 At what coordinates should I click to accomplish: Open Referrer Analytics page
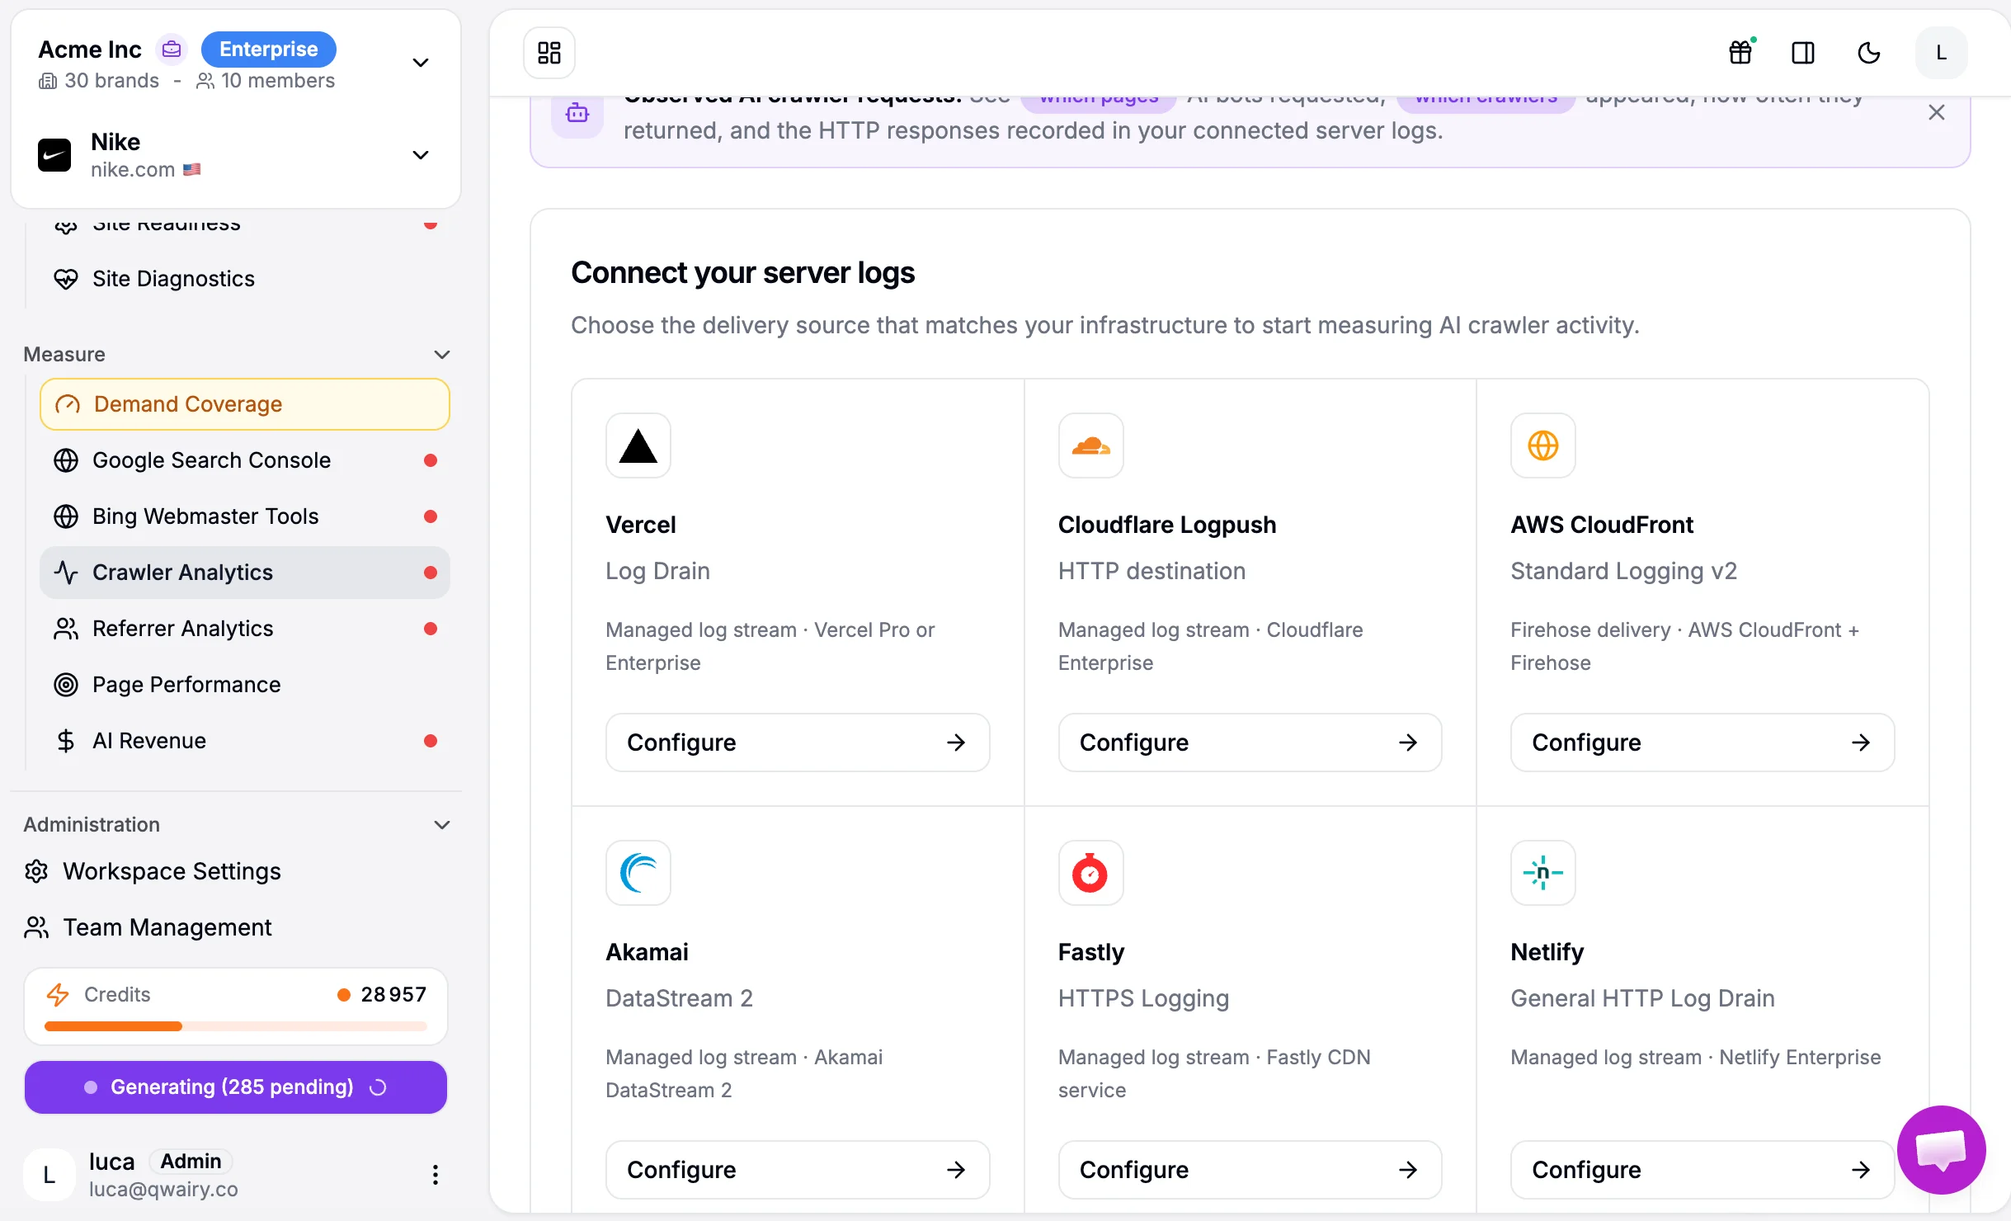point(245,629)
